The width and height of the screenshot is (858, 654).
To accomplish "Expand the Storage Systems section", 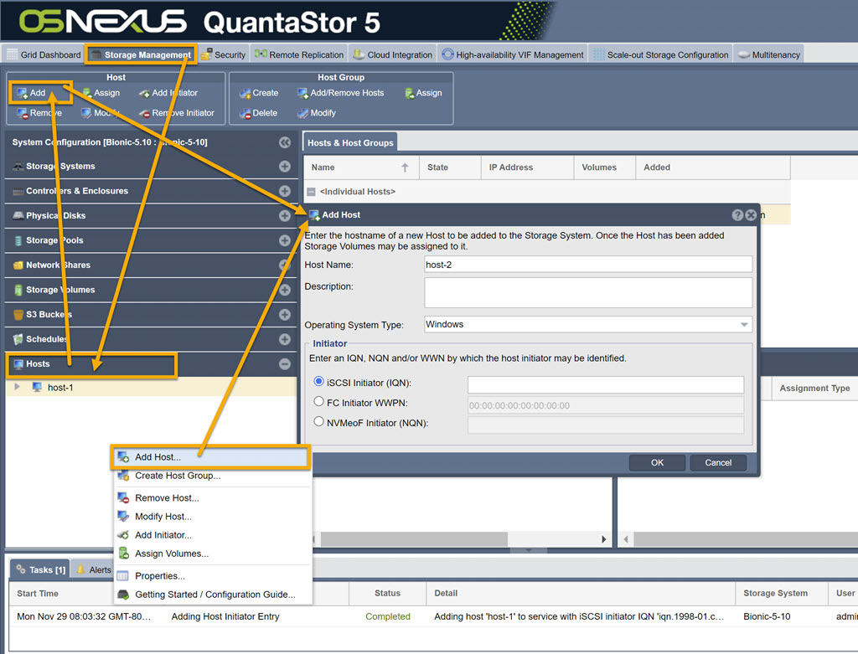I will tap(285, 167).
